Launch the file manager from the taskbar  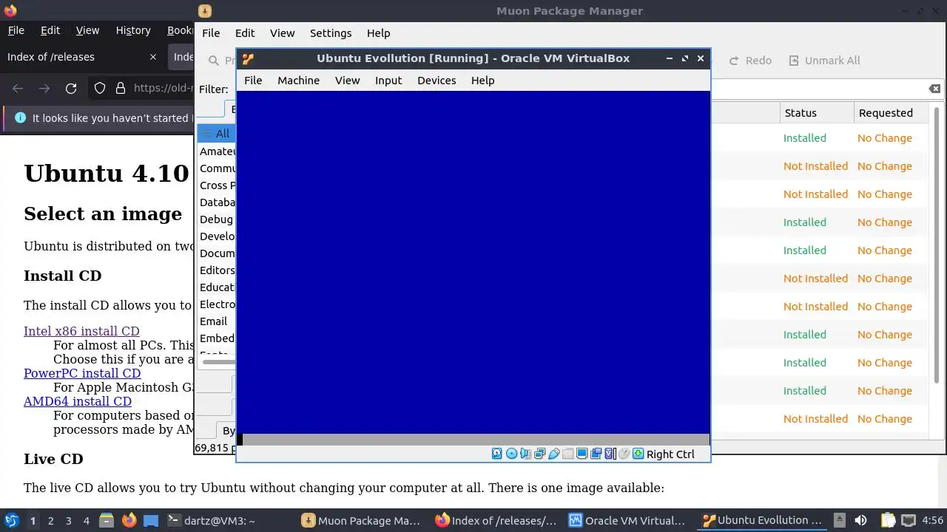point(106,520)
